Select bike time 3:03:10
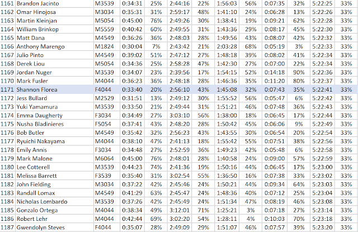The height and width of the screenshot is (232, 358). point(180,115)
